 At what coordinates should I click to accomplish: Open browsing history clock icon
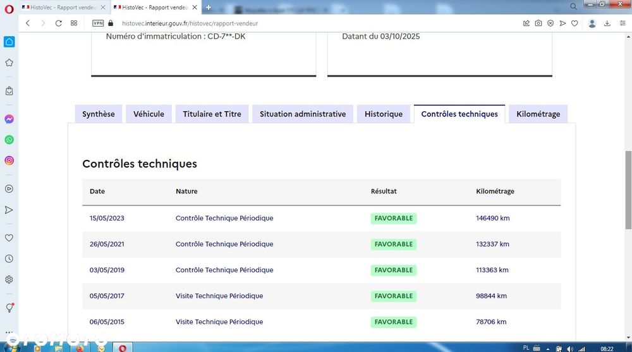pyautogui.click(x=9, y=259)
